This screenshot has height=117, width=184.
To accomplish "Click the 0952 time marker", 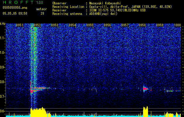I will click(x=37, y=25).
